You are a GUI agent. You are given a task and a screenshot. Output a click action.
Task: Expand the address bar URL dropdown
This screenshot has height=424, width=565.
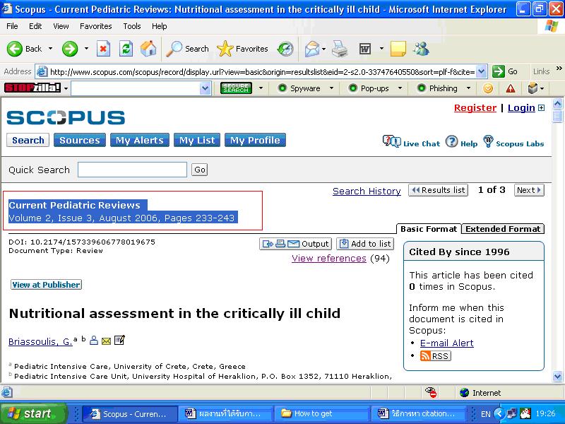tap(482, 71)
